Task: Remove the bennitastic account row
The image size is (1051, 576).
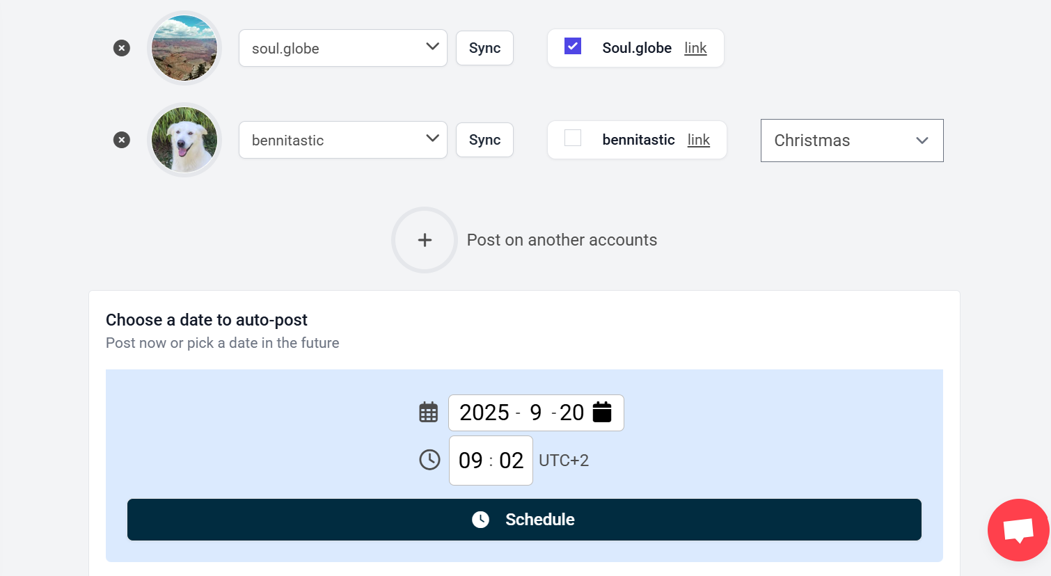Action: 122,140
